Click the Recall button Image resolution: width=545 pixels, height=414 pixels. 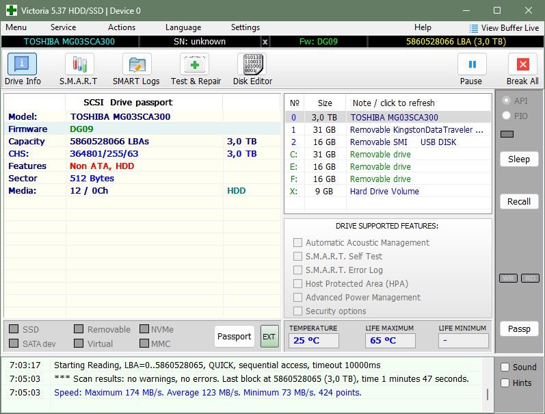coord(519,202)
